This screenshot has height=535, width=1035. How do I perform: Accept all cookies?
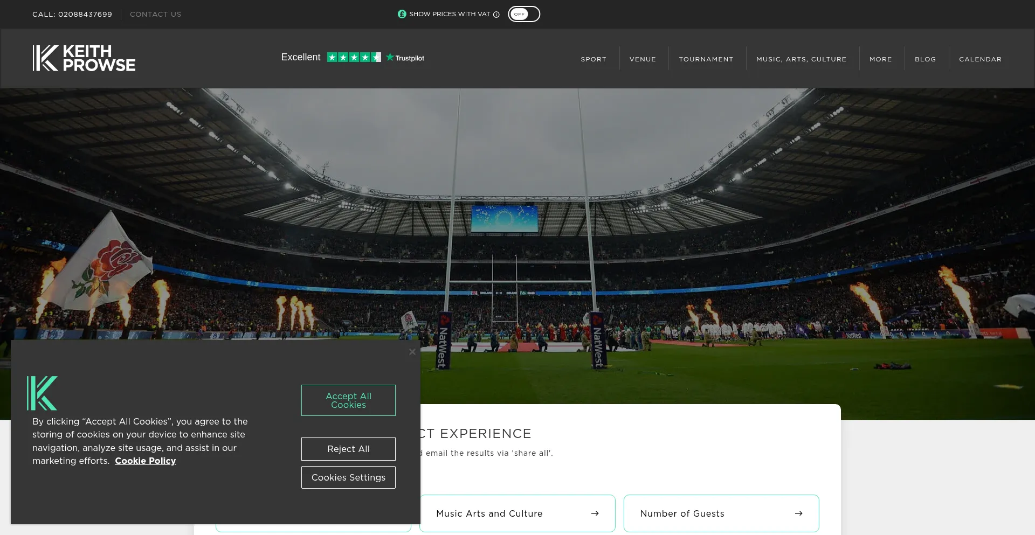tap(348, 400)
